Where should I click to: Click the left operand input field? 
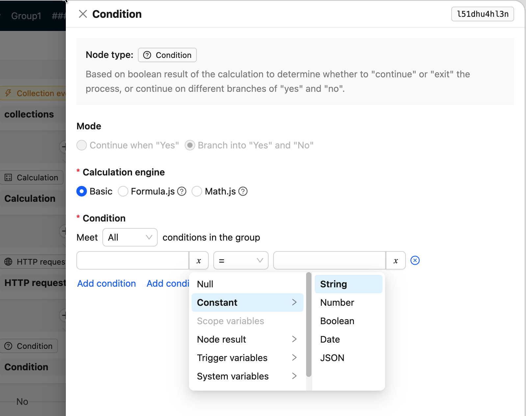click(x=133, y=260)
